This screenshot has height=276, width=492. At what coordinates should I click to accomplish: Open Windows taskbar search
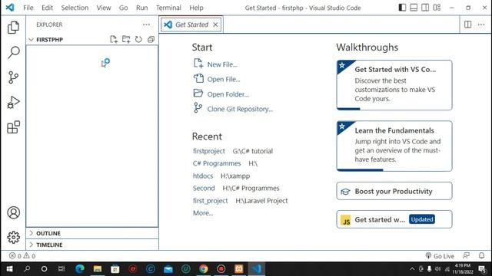pyautogui.click(x=27, y=269)
